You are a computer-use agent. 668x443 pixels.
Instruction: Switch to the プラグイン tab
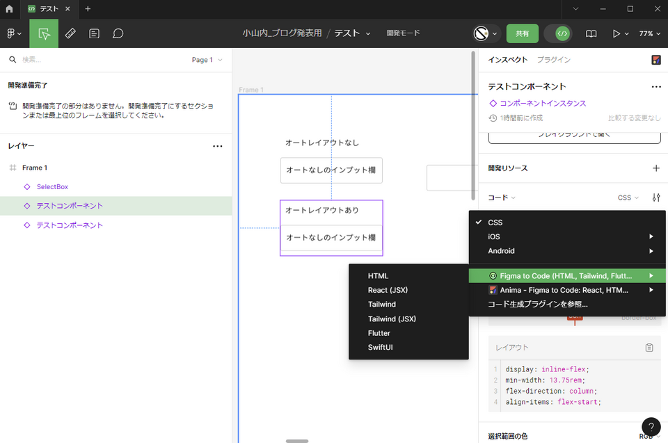[553, 60]
